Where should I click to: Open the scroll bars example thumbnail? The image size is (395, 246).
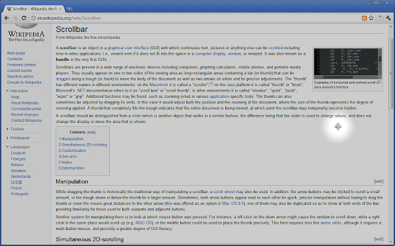point(347,63)
